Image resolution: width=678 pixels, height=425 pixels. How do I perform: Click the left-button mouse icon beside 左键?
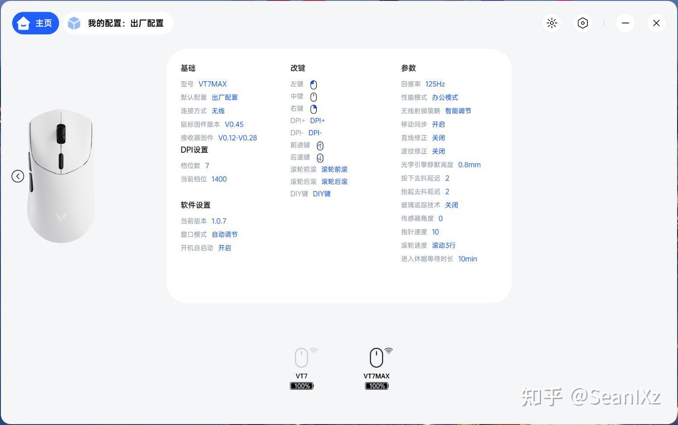[x=314, y=84]
